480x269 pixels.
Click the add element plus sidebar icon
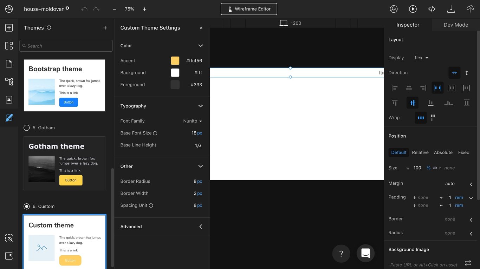coord(9,28)
